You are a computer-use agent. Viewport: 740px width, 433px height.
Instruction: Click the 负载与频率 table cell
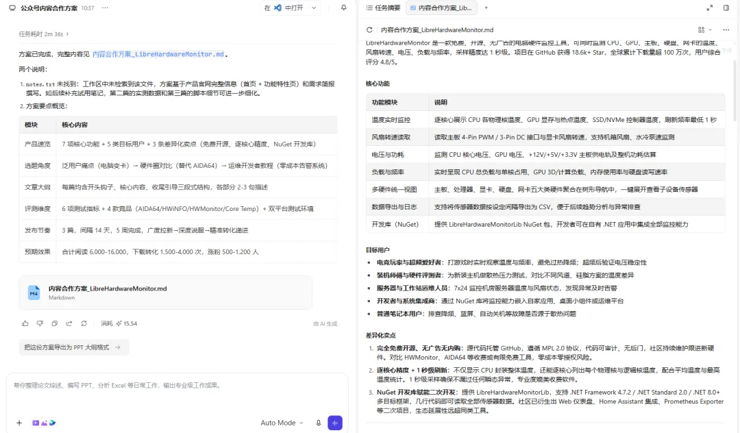(x=397, y=172)
